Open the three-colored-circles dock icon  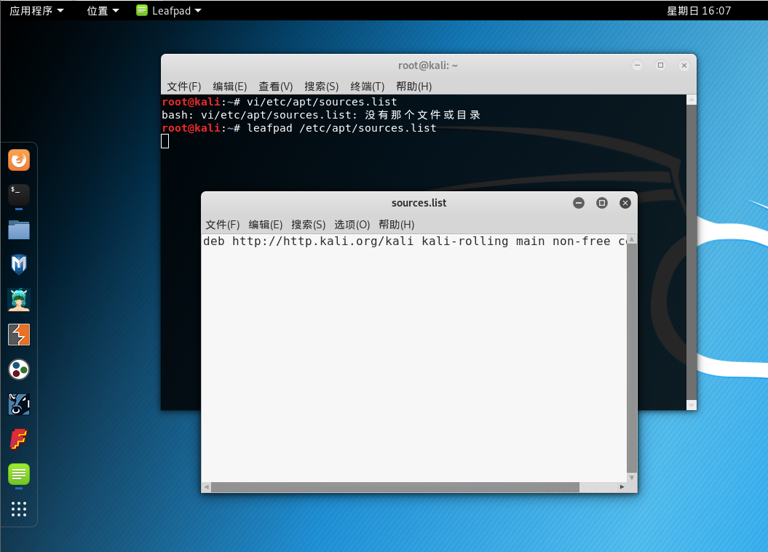point(19,369)
